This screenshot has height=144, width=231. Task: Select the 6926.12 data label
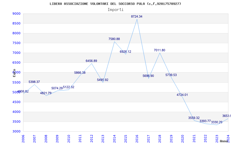tap(125, 52)
